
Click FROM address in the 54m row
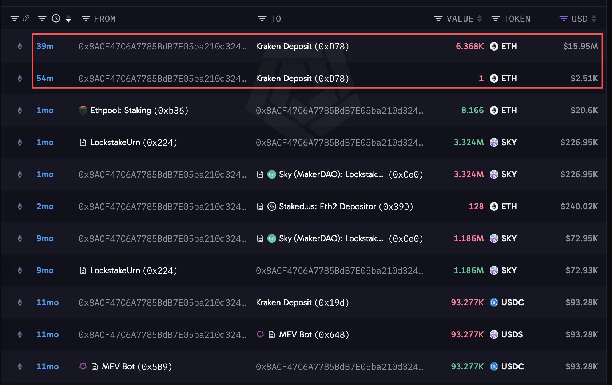(162, 78)
